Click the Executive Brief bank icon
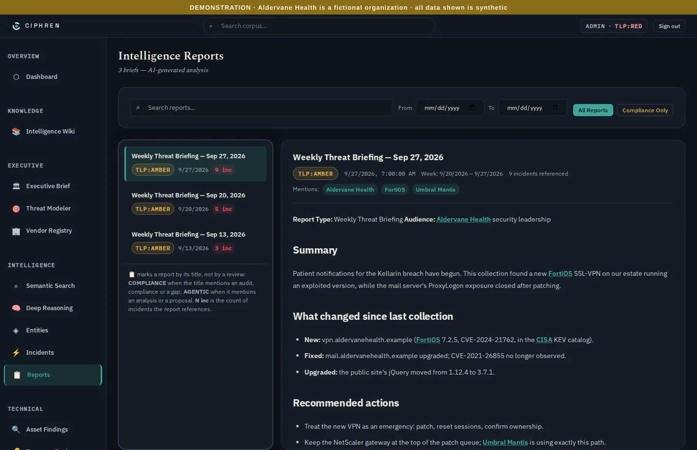 pyautogui.click(x=16, y=186)
